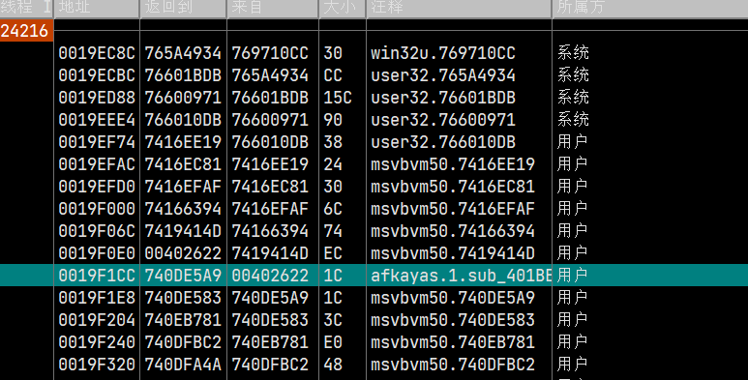Click comment afkayas.1.sub_401BE

point(462,276)
